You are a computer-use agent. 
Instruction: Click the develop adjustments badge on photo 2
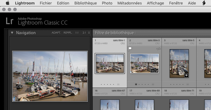157,71
